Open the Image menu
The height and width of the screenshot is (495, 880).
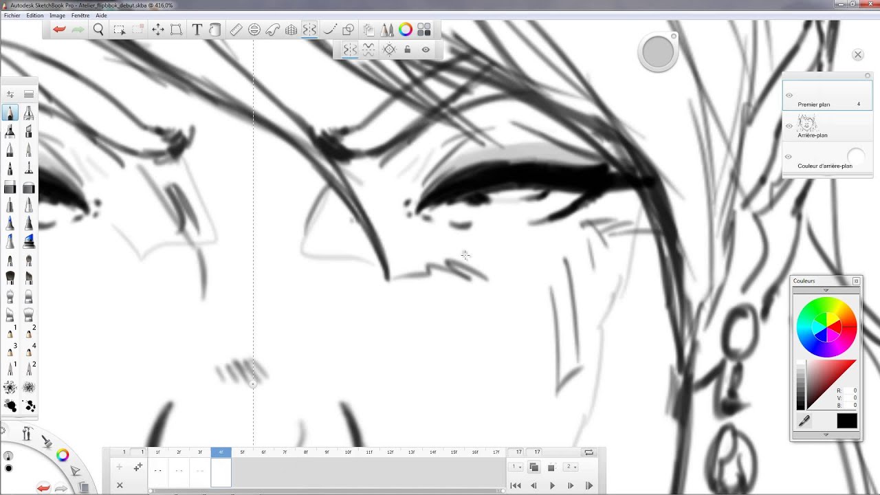[x=58, y=15]
